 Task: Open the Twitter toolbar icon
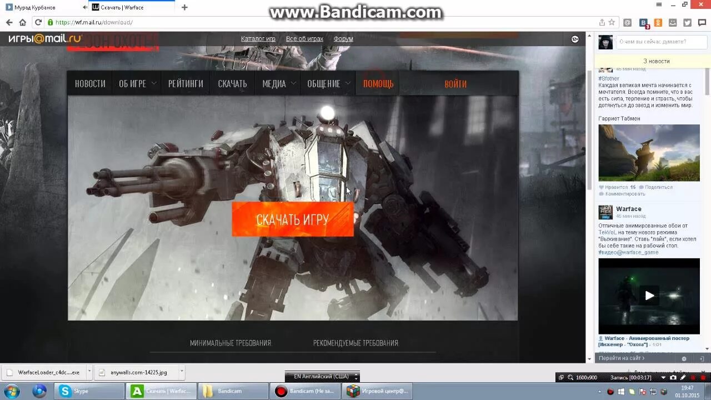(x=687, y=23)
